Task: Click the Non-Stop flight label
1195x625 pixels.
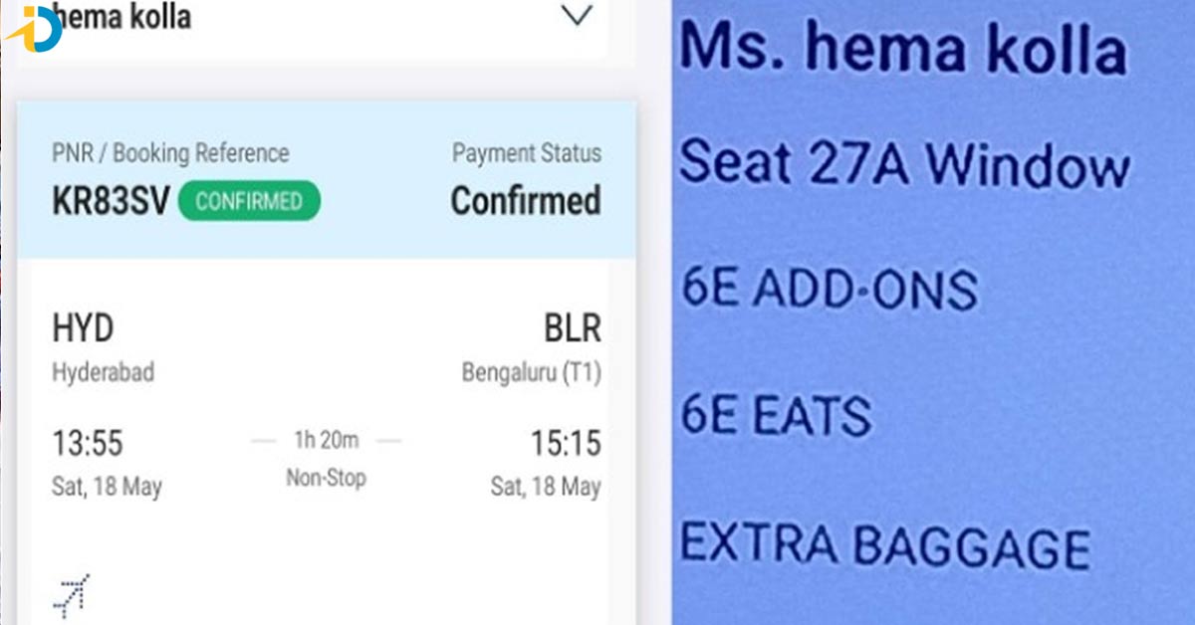Action: (x=326, y=478)
